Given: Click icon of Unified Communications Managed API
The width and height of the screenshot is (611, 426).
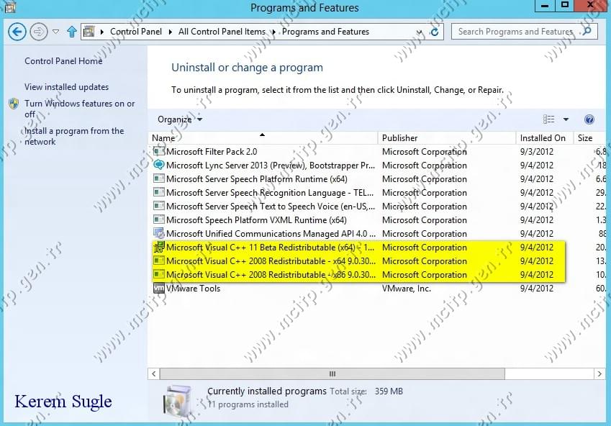Looking at the screenshot, I should click(x=158, y=233).
